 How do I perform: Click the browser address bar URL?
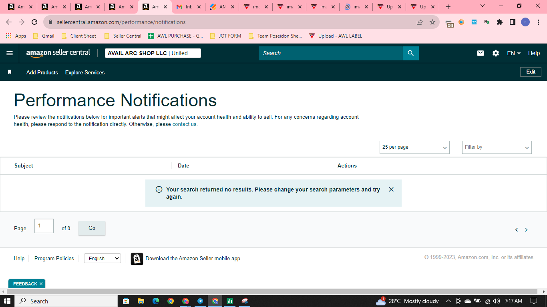(121, 22)
